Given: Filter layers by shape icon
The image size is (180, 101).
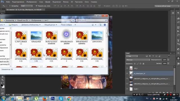Looking at the screenshot, I should [156, 56].
